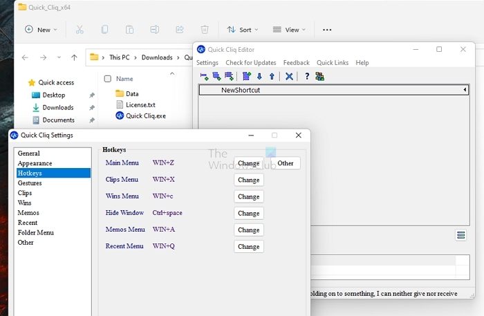Select Appearance in the settings list
The image size is (484, 316).
click(53, 163)
